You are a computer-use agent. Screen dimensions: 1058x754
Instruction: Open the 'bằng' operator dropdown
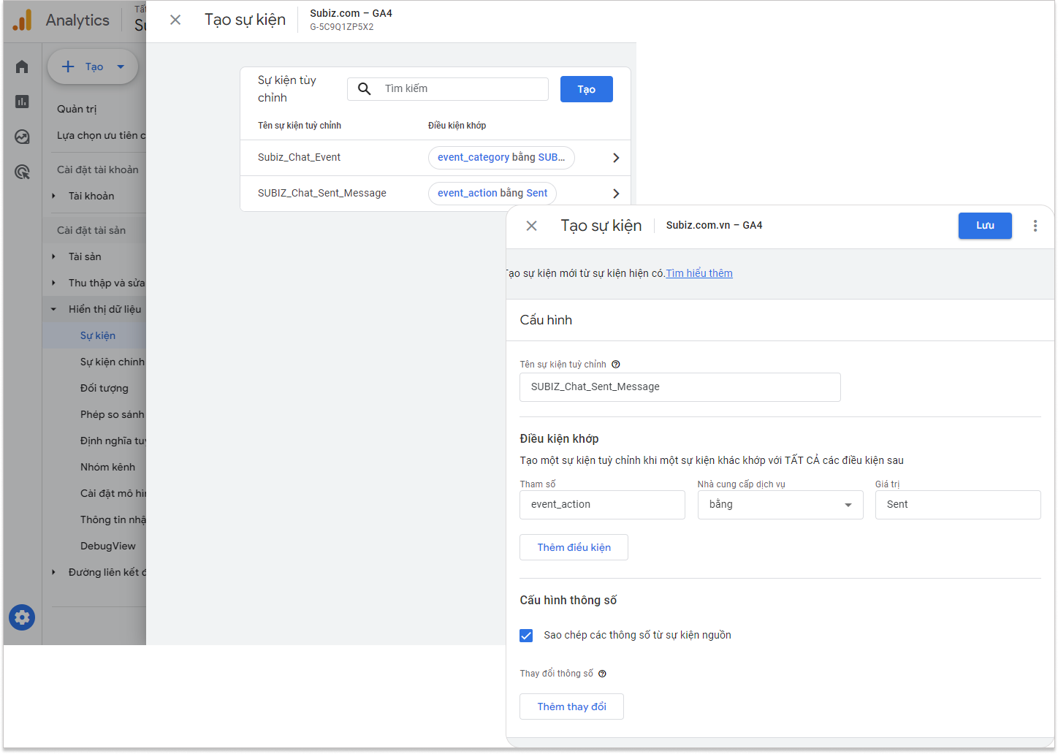(780, 505)
